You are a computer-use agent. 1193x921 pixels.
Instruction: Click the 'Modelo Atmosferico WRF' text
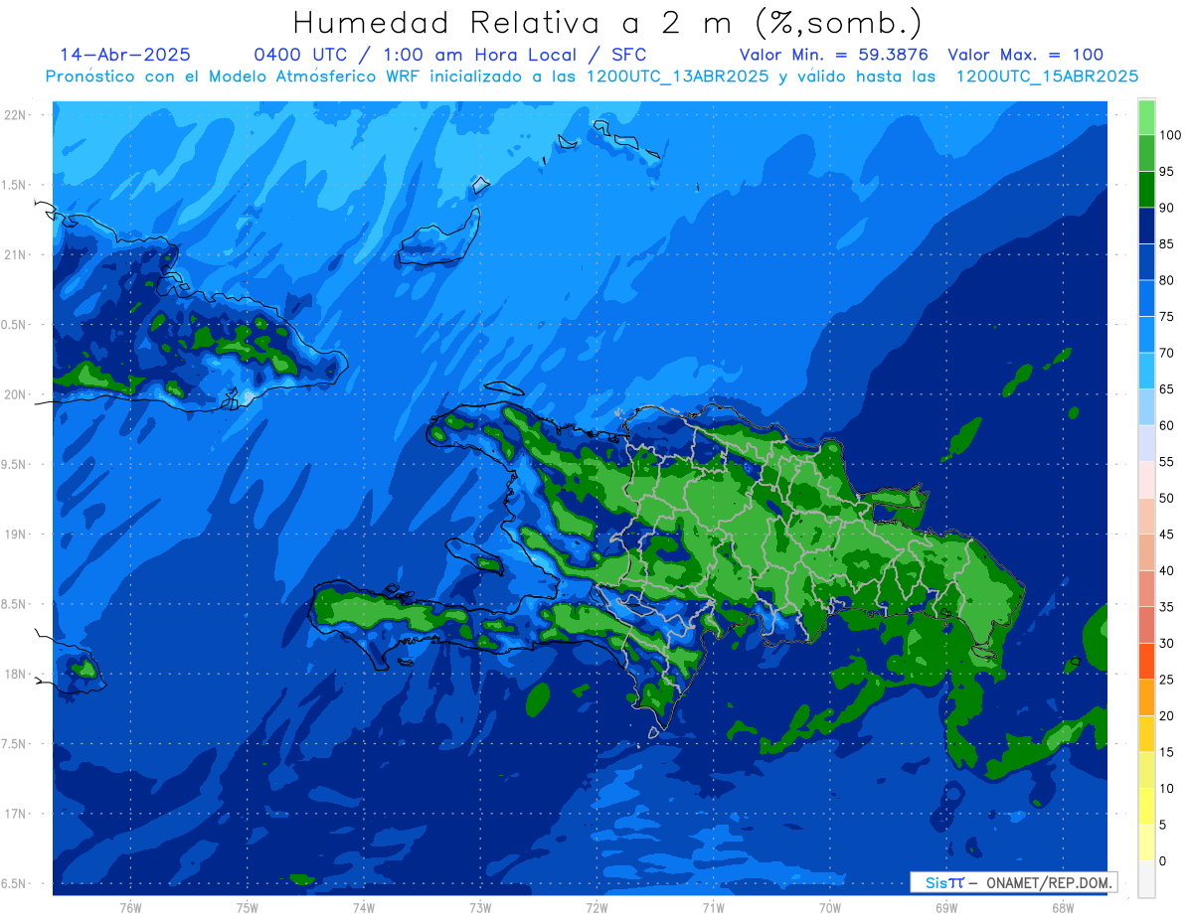click(316, 77)
